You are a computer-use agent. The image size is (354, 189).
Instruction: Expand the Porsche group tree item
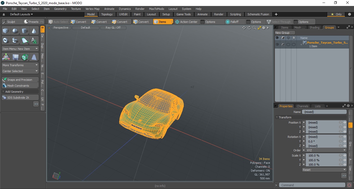pyautogui.click(x=301, y=45)
